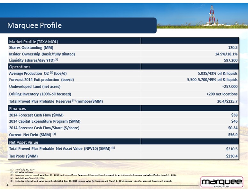Click the Finances section header
248x192 pixels.
(123, 108)
